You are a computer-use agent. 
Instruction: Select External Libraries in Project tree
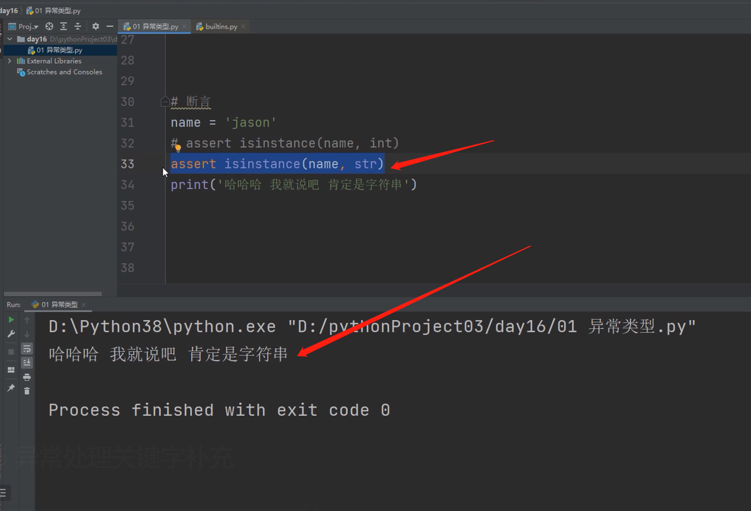pyautogui.click(x=54, y=61)
